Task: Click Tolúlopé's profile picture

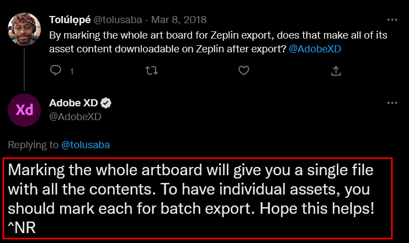Action: [25, 32]
